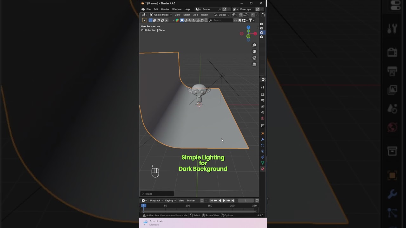The image size is (406, 228).
Task: Open the View Layer properties tab
Action: pyautogui.click(x=263, y=106)
